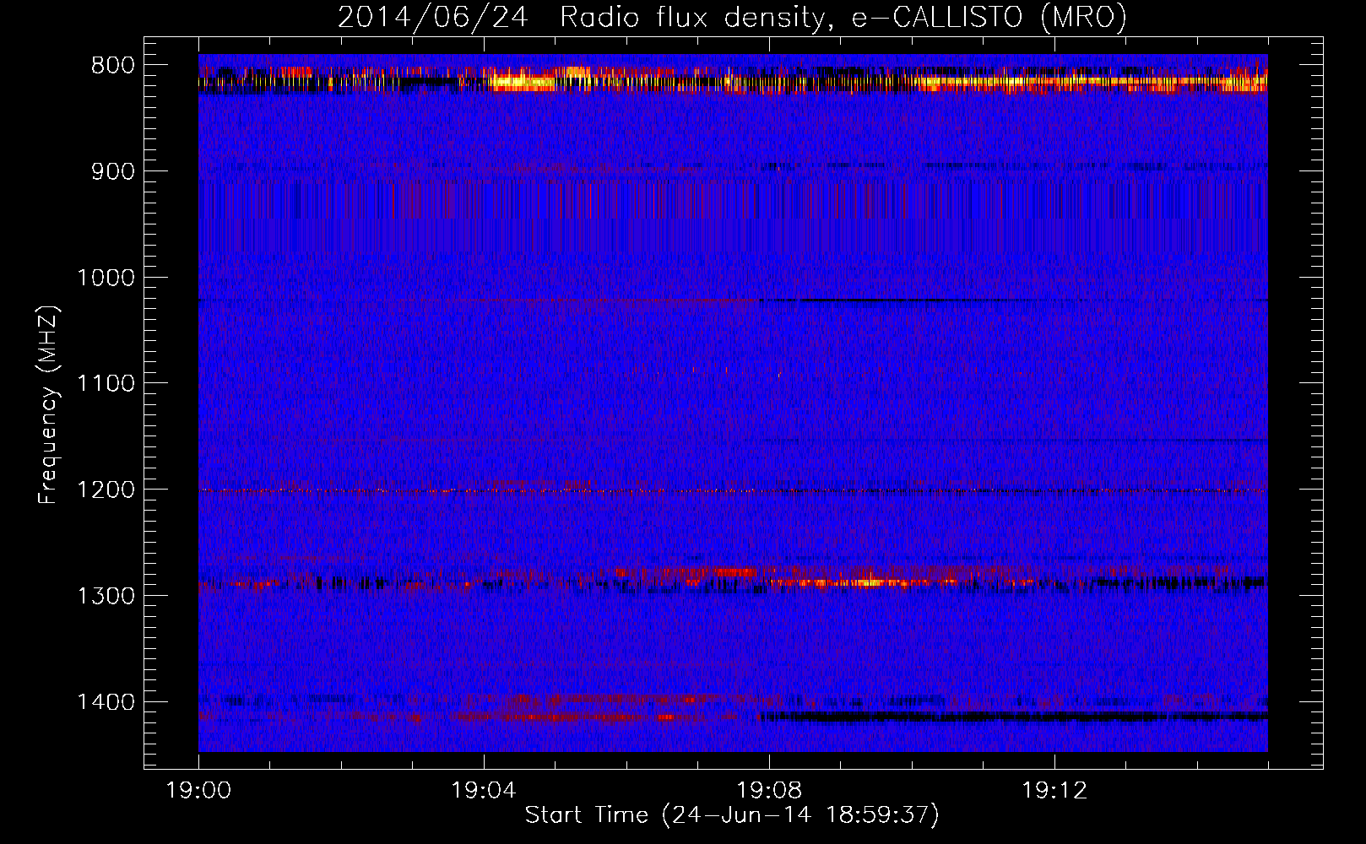Click the 19:12 time tick label

(1054, 791)
